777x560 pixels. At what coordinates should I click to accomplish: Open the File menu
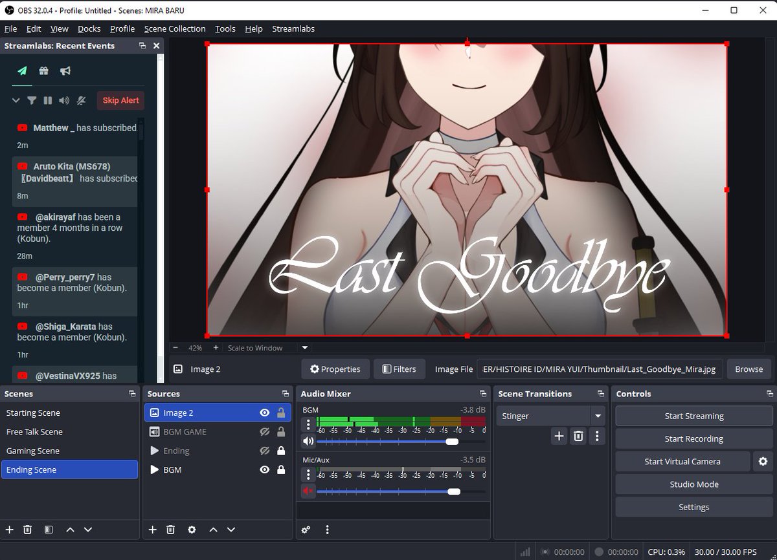click(10, 28)
